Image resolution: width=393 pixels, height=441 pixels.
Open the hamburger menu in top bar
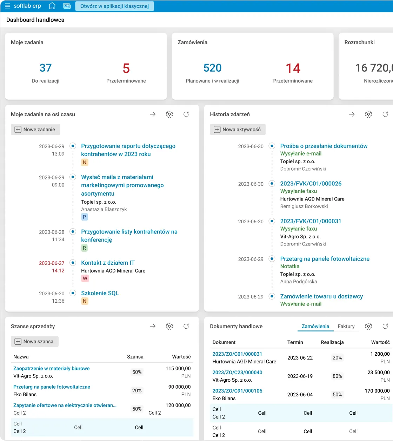click(7, 6)
